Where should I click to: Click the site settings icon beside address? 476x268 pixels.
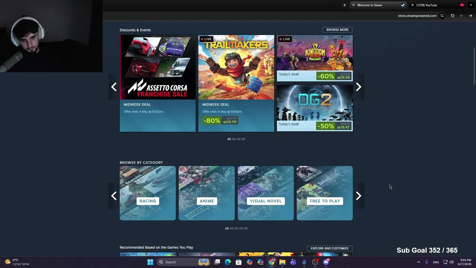tap(442, 16)
